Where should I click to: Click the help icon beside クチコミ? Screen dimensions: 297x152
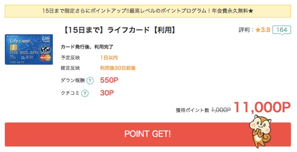click(85, 93)
